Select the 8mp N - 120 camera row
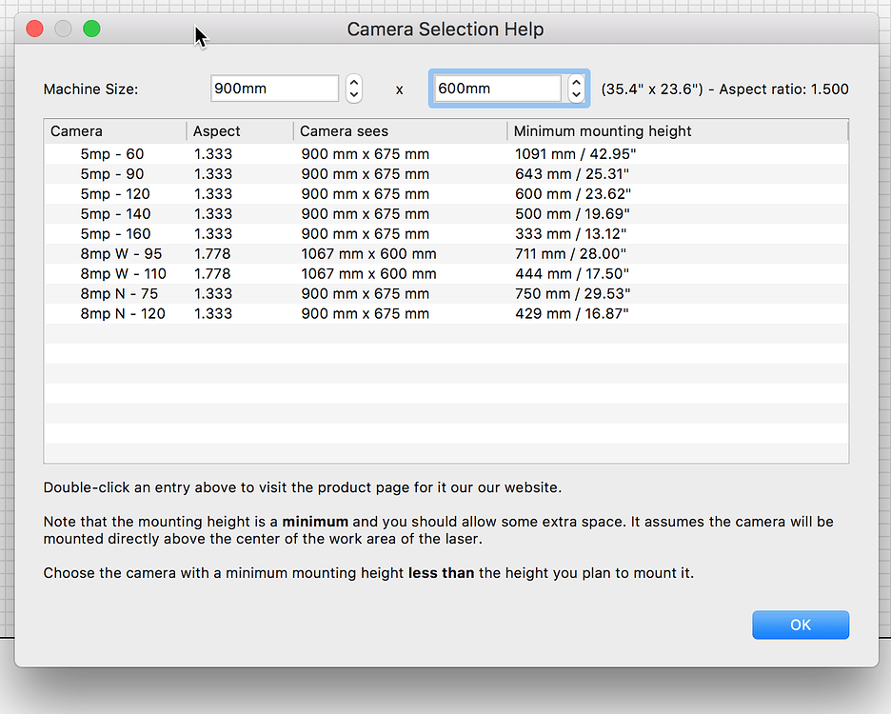This screenshot has width=891, height=714. 123,314
